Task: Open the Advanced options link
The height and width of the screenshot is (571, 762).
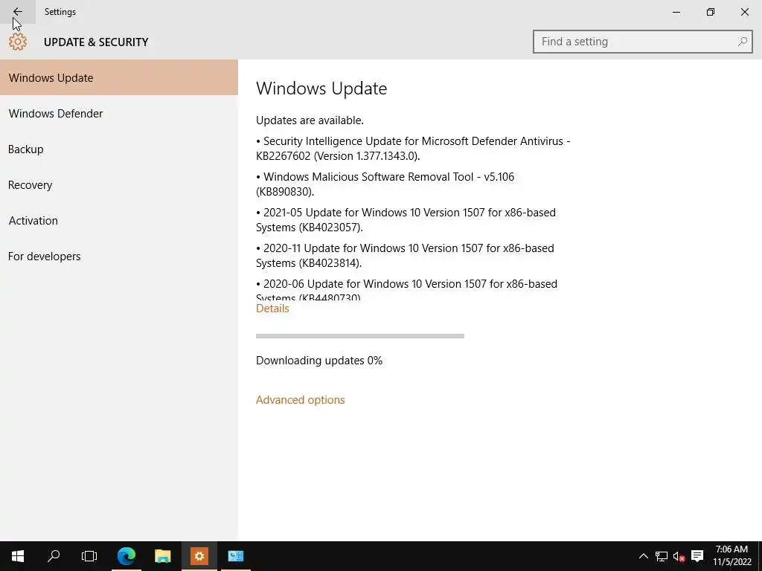Action: pyautogui.click(x=301, y=400)
